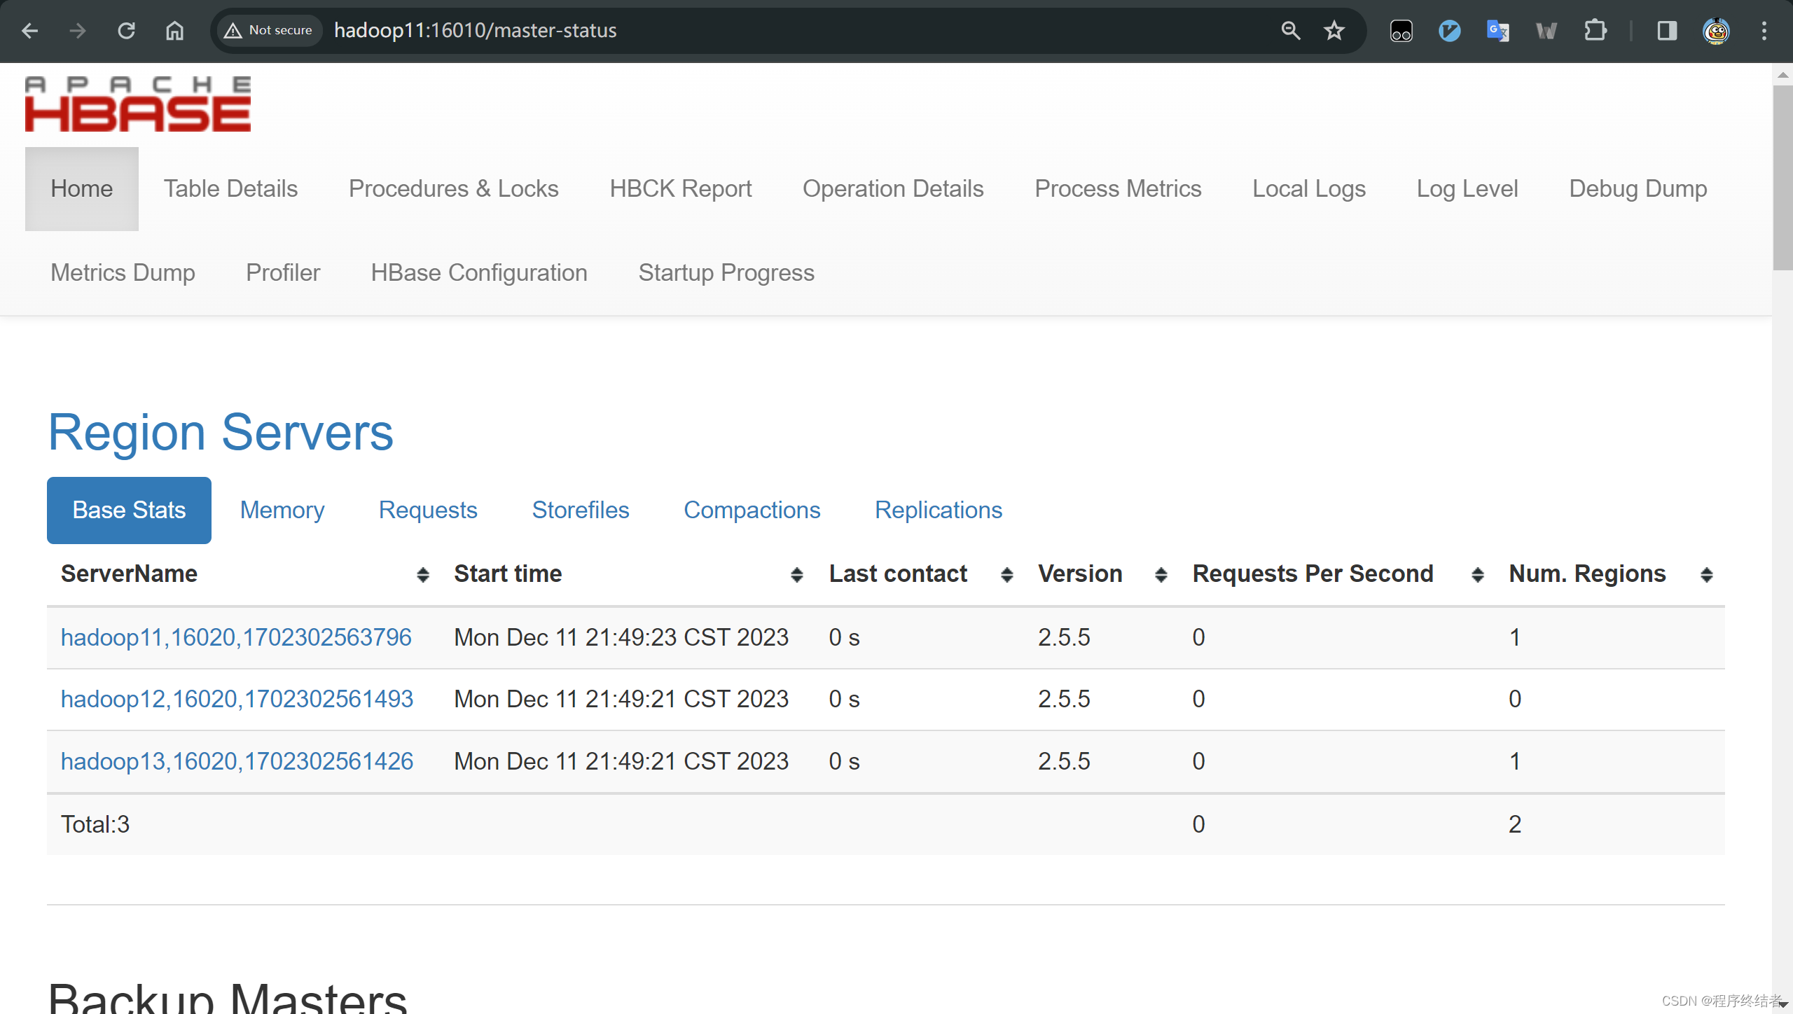Open the HBCK Report page

coord(680,188)
